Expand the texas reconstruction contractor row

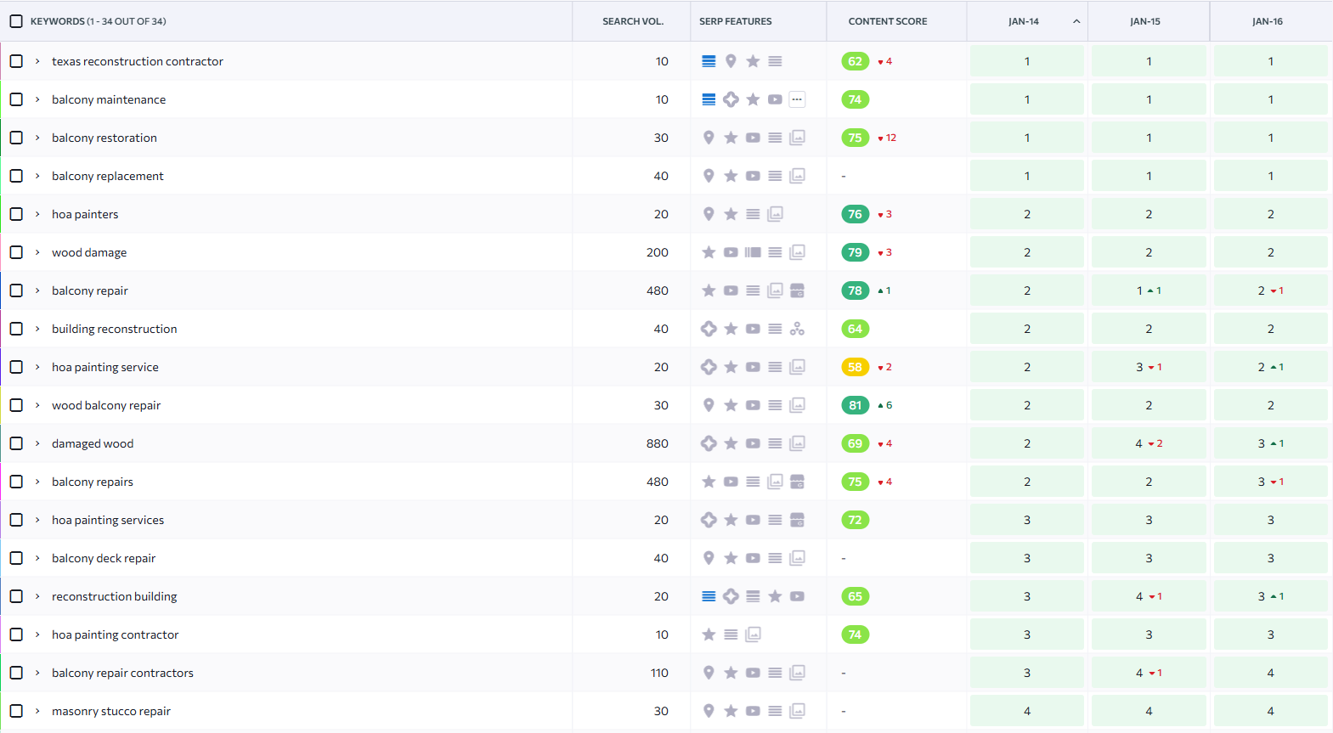pyautogui.click(x=37, y=61)
